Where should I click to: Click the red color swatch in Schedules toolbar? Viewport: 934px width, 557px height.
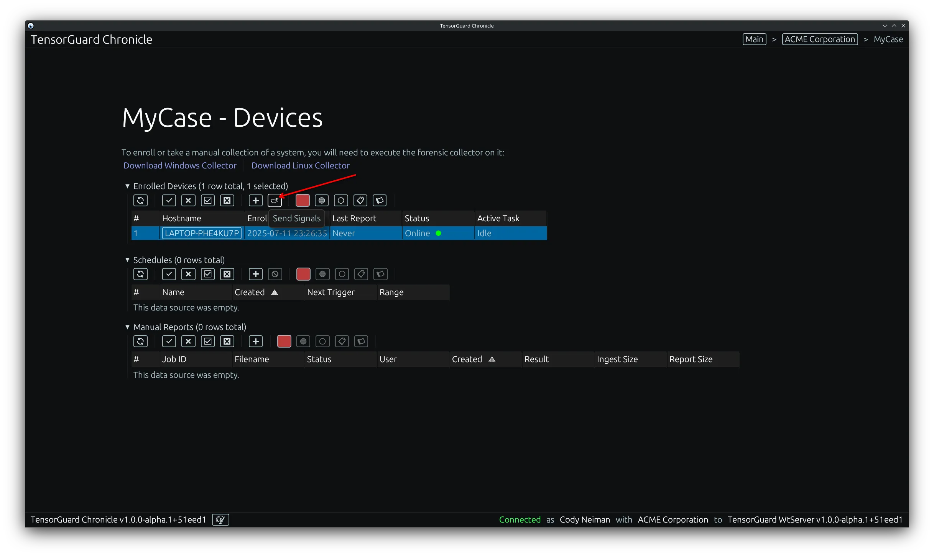pos(303,274)
